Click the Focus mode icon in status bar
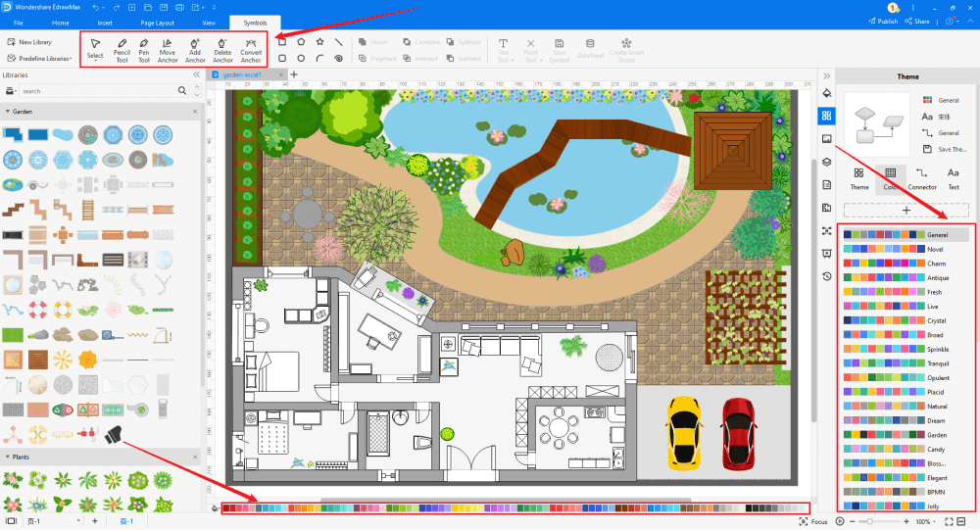980x530 pixels. click(x=804, y=521)
